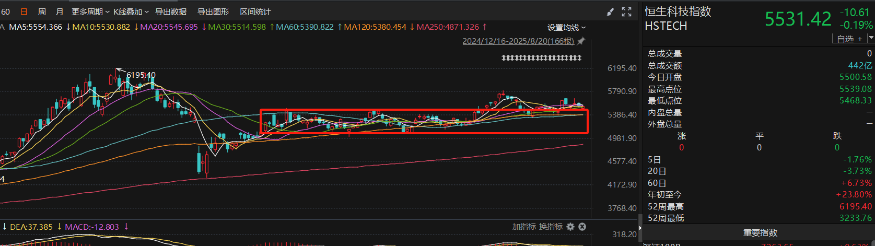The height and width of the screenshot is (246, 875).
Task: Click 导出图形 to export chart image
Action: coord(213,11)
